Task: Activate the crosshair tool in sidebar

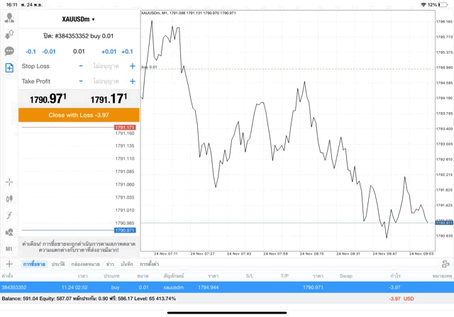Action: (x=9, y=182)
